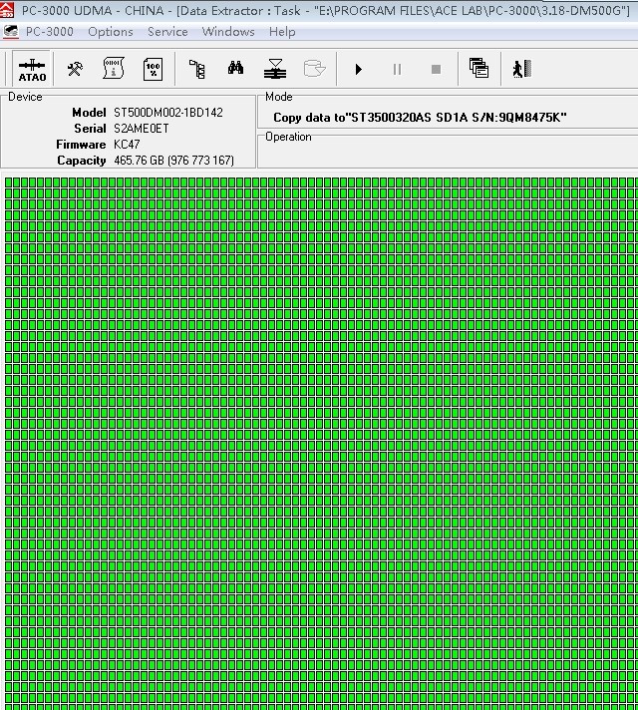Screen dimensions: 638x710
Task: Click the first green sector block in the map
Action: [x=9, y=183]
